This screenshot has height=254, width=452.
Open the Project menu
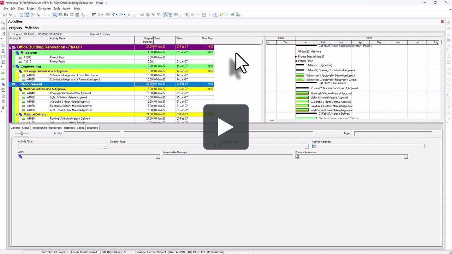coord(31,8)
